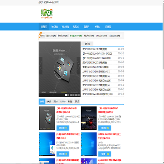Select the first white carousel indicator dot
164x164 pixels.
click(x=66, y=95)
